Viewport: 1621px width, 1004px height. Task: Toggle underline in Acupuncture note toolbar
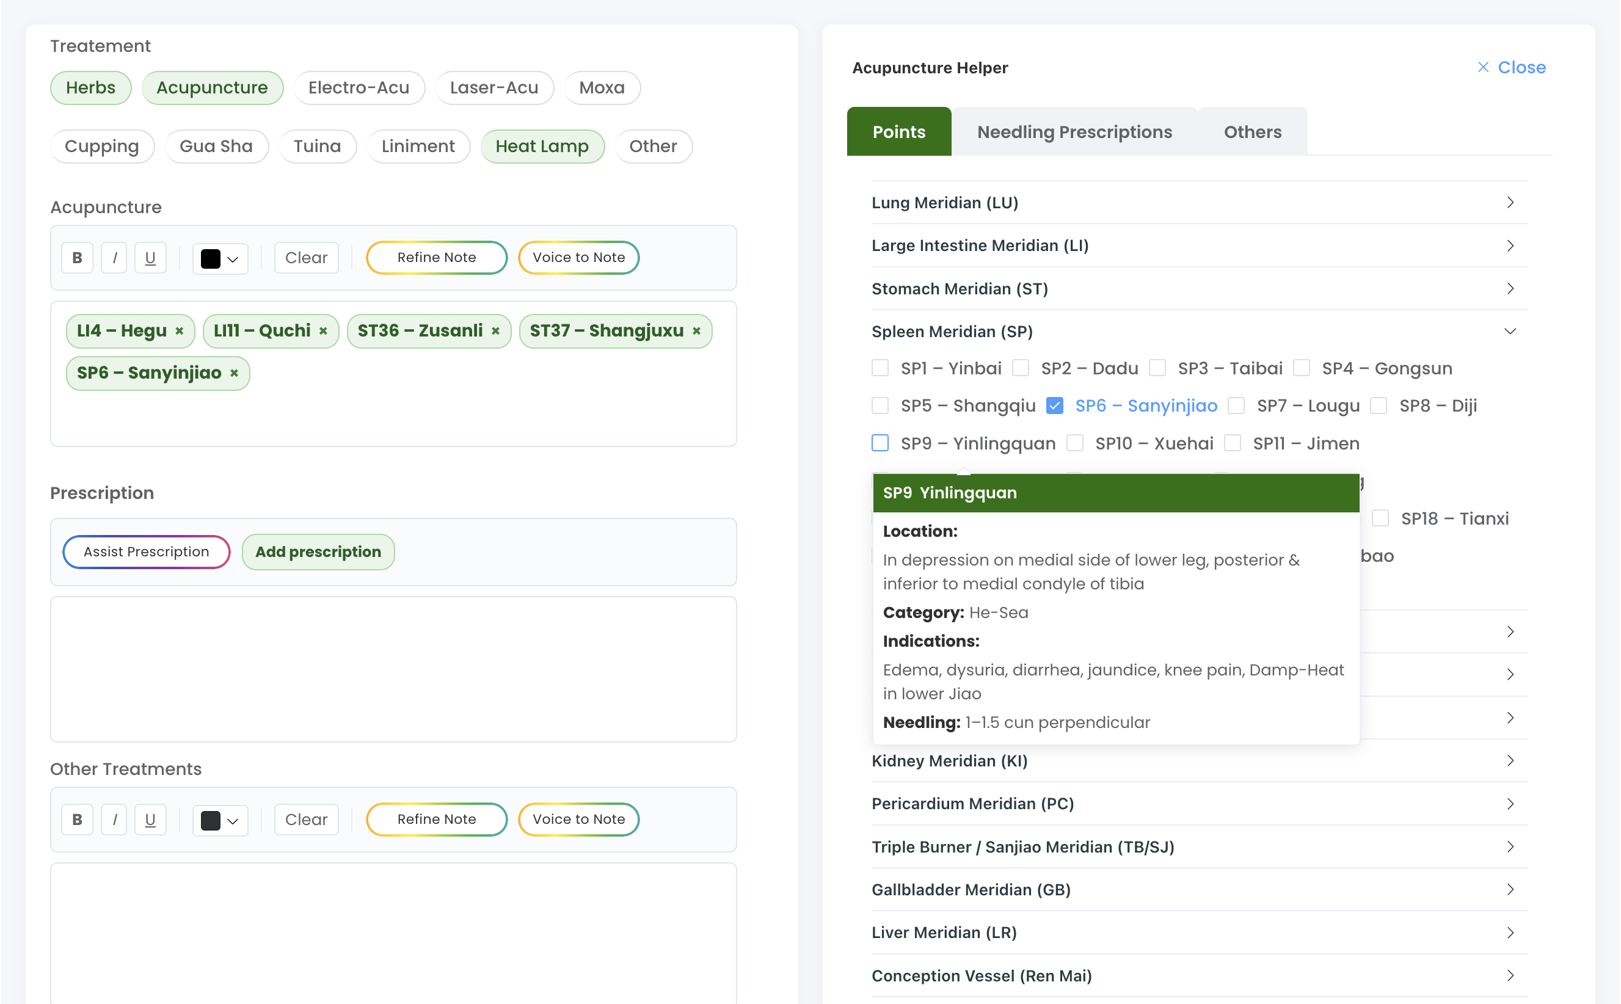pos(150,258)
